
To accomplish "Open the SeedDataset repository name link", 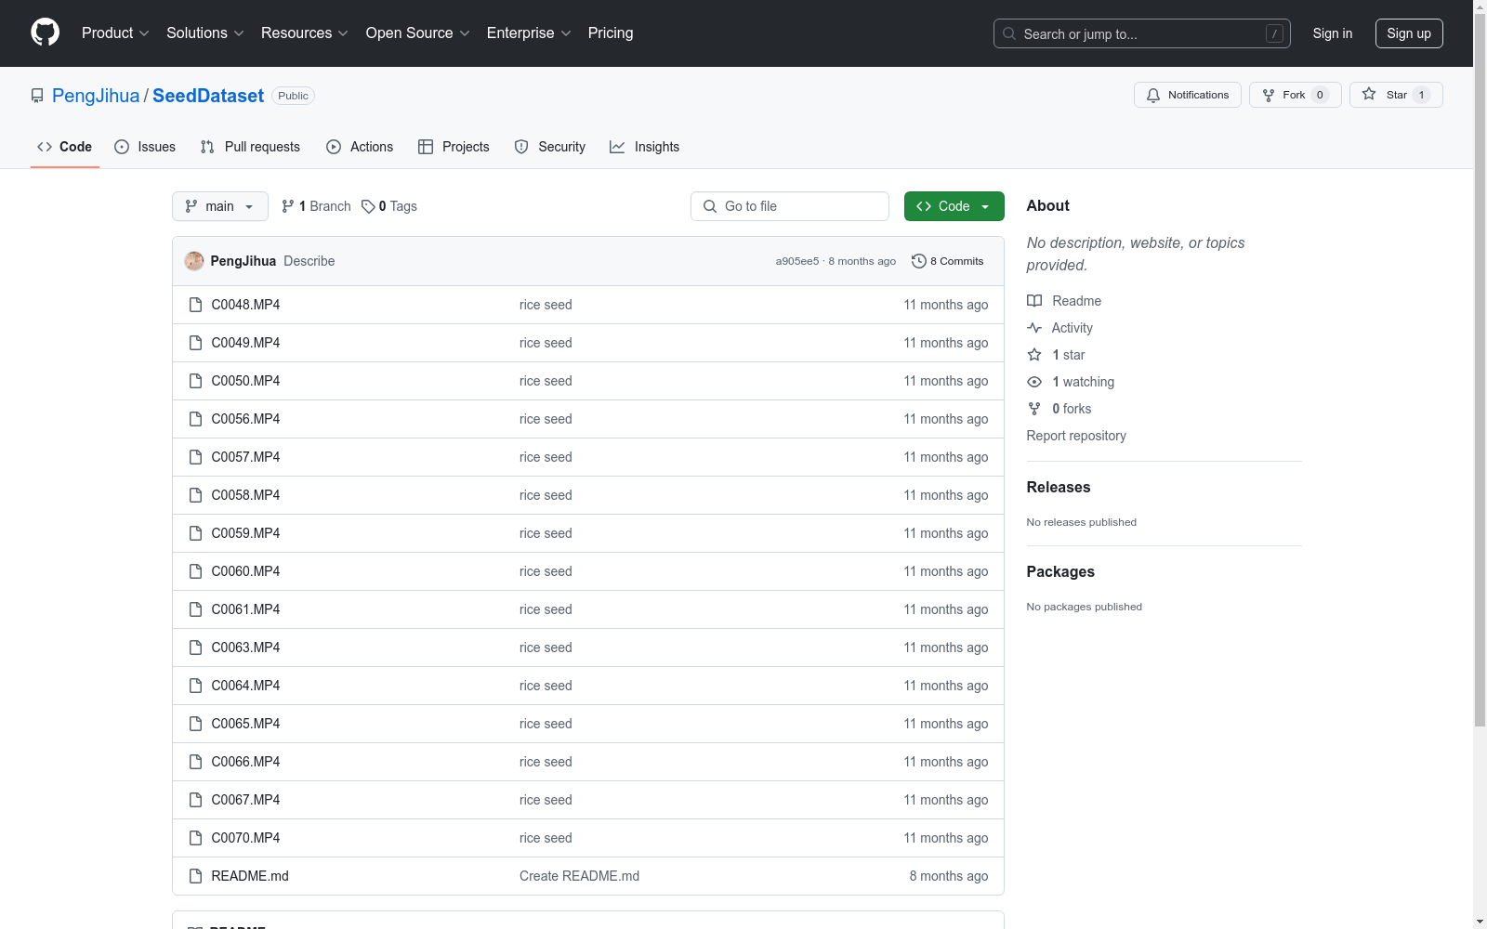I will click(208, 96).
